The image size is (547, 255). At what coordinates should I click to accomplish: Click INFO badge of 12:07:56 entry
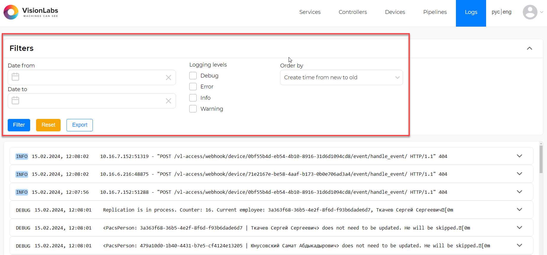[x=22, y=192]
